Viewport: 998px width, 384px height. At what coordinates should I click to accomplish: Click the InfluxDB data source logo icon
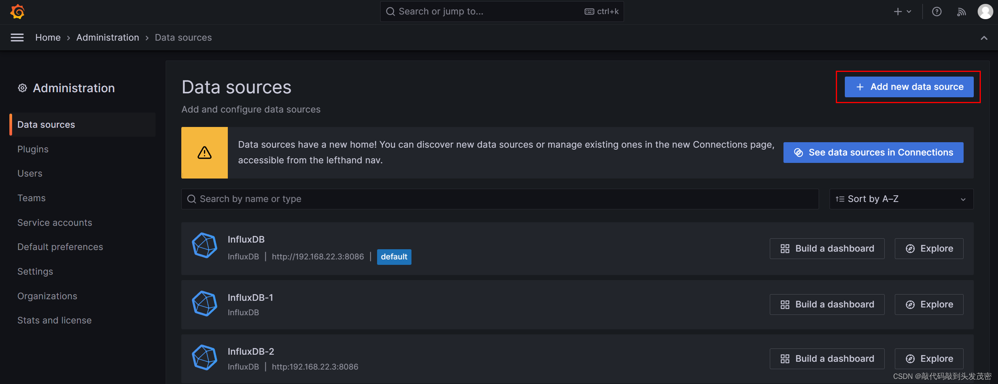pyautogui.click(x=204, y=245)
